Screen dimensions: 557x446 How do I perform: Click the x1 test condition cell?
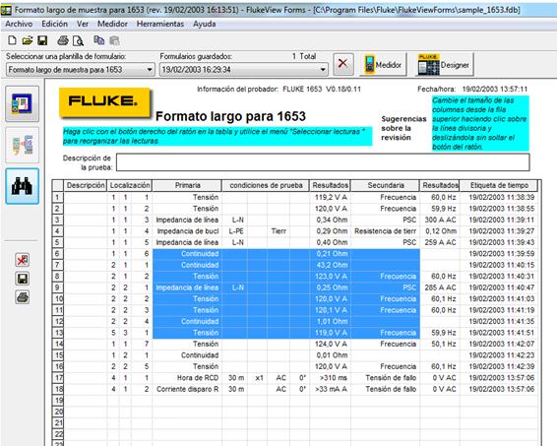(259, 378)
